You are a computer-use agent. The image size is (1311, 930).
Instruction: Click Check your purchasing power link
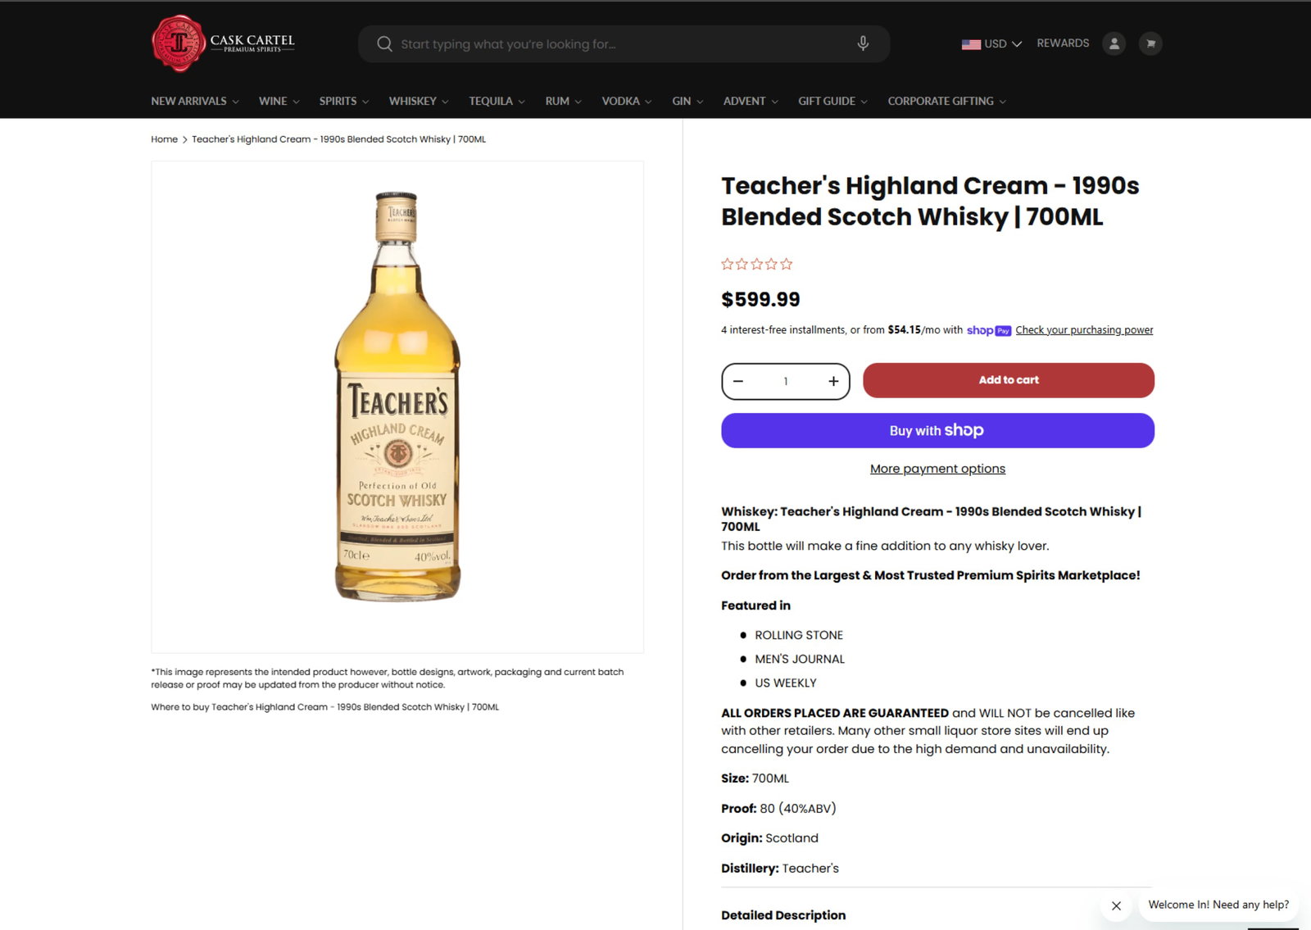pyautogui.click(x=1083, y=329)
